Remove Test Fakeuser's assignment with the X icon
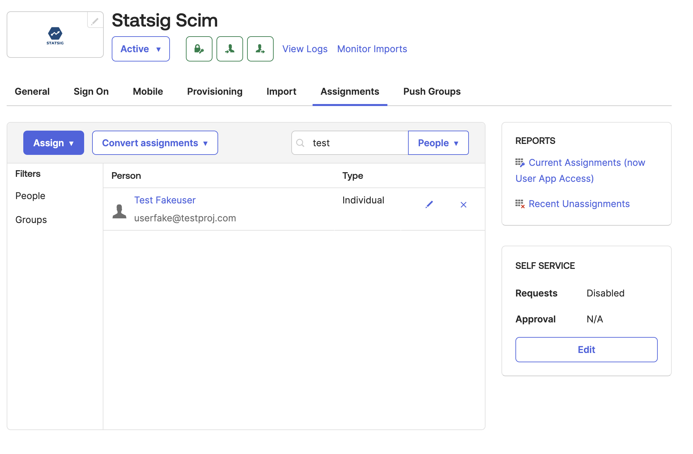 (x=463, y=205)
